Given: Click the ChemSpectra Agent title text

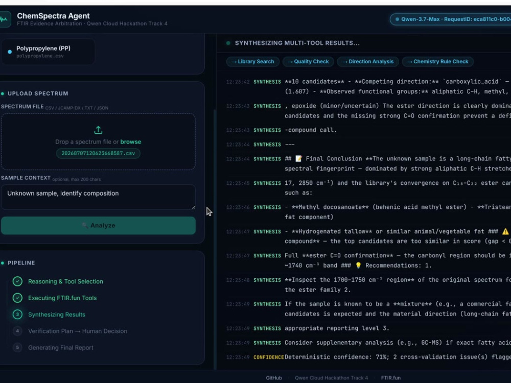Looking at the screenshot, I should (54, 16).
